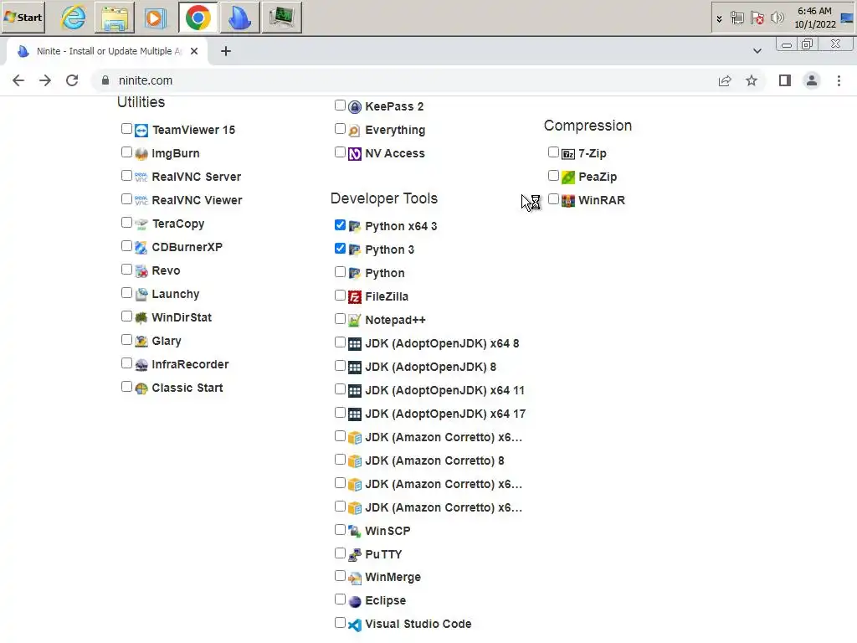Image resolution: width=857 pixels, height=643 pixels.
Task: Click the WinDirStat tree icon
Action: (x=141, y=317)
